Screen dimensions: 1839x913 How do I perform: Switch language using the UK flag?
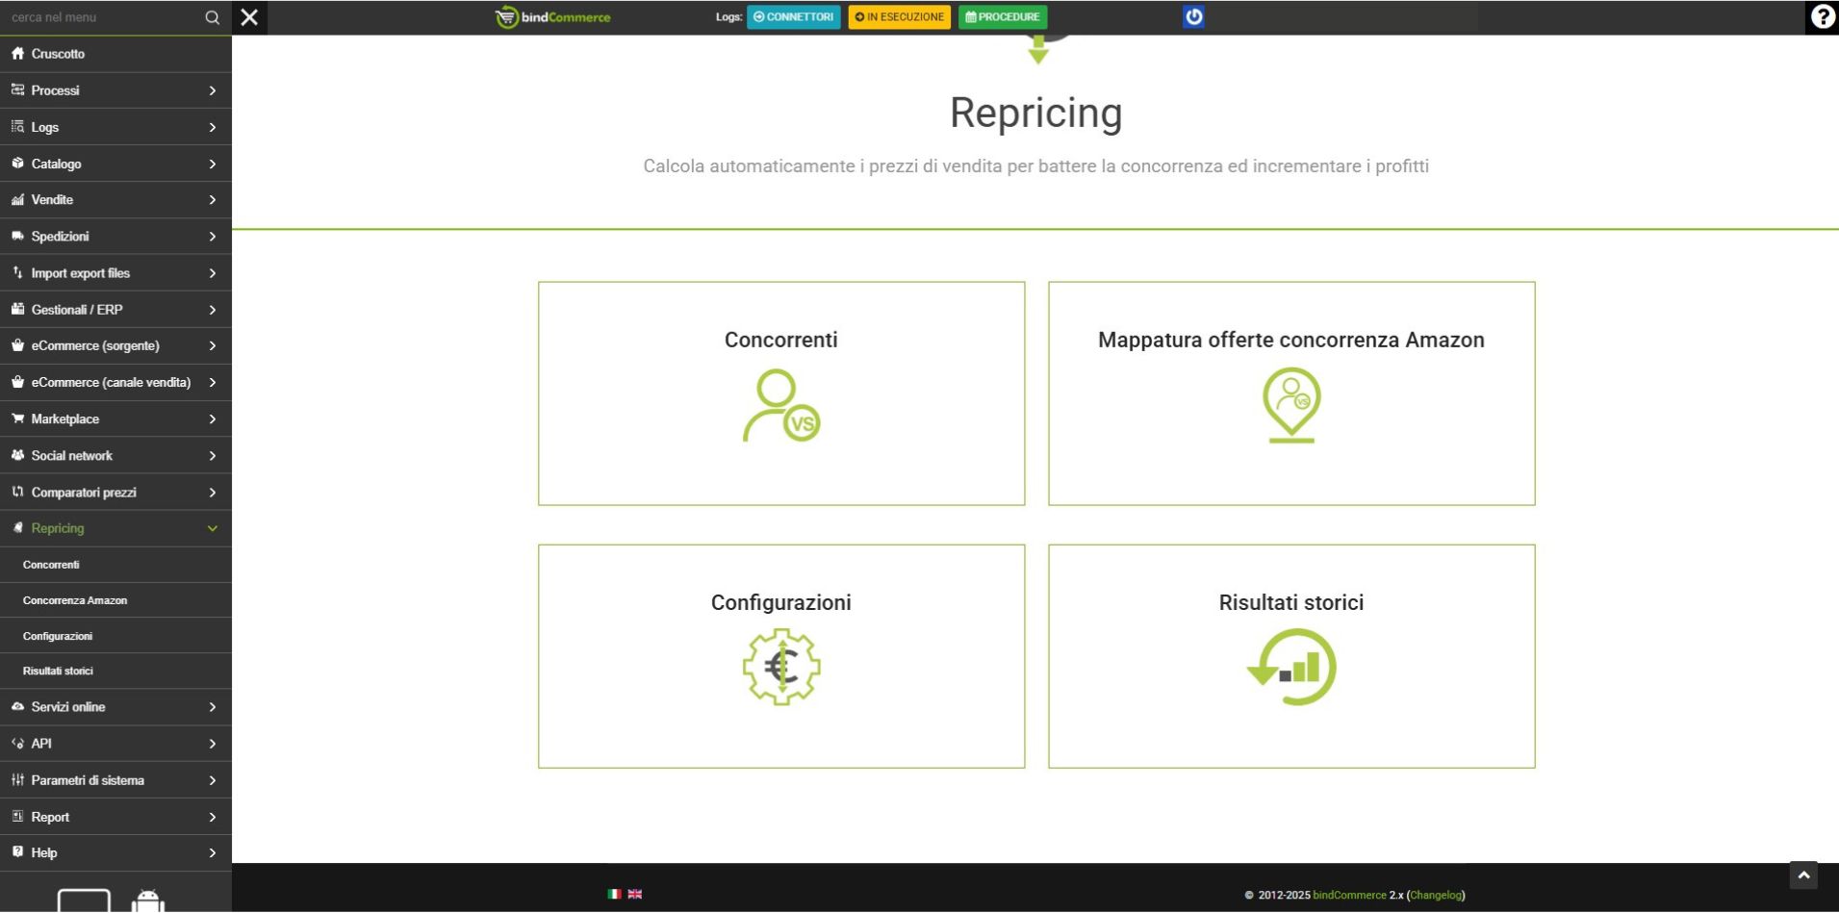(635, 895)
